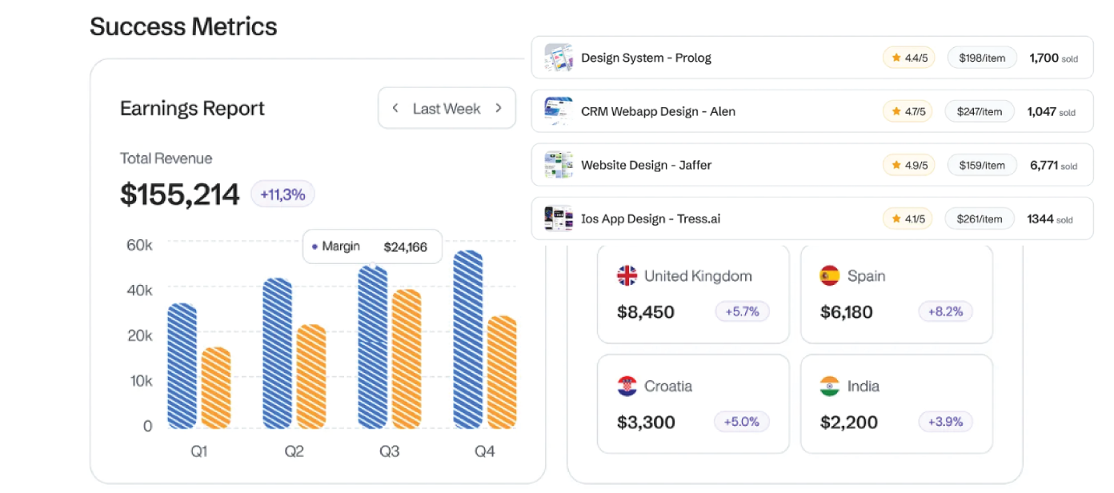The image size is (1114, 493).
Task: Click the Spain flag icon
Action: pos(829,276)
